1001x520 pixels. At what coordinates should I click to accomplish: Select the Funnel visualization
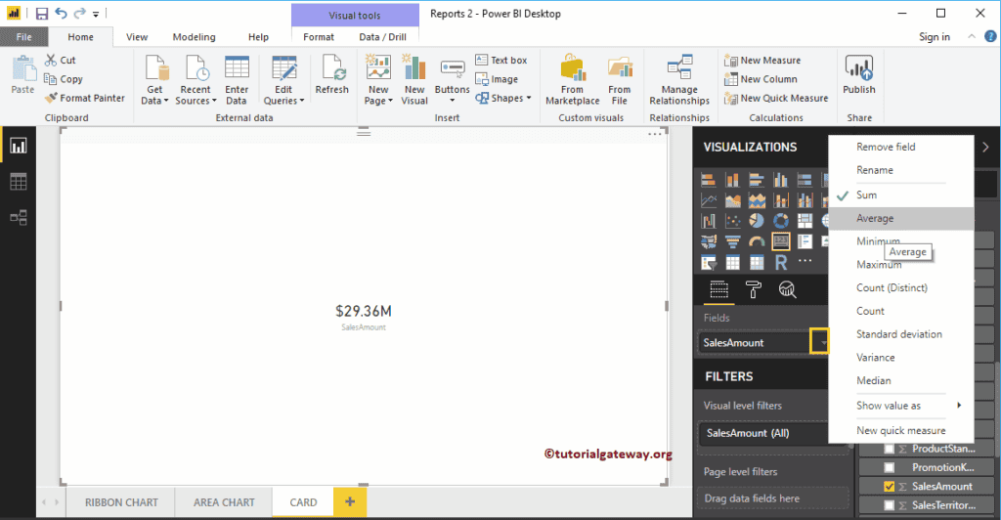click(x=732, y=241)
